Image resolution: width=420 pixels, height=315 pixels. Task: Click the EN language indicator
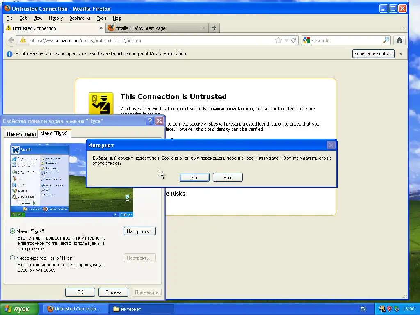click(363, 309)
